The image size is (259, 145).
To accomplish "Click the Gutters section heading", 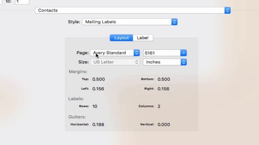I will [77, 117].
